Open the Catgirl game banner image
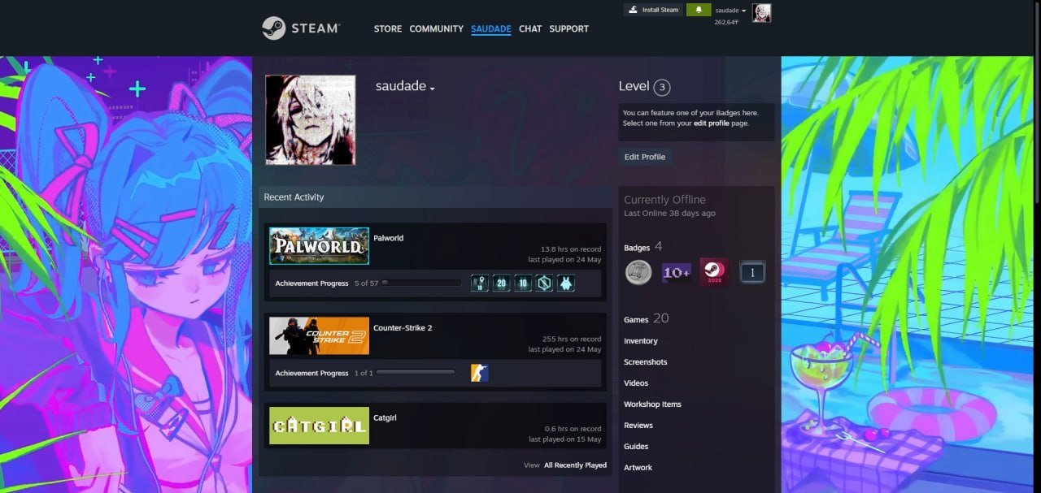 pos(320,426)
